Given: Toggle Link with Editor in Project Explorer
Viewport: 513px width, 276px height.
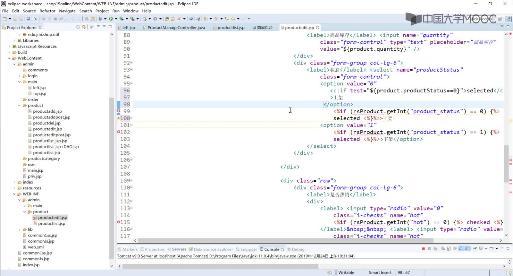Looking at the screenshot, I should pyautogui.click(x=84, y=27).
